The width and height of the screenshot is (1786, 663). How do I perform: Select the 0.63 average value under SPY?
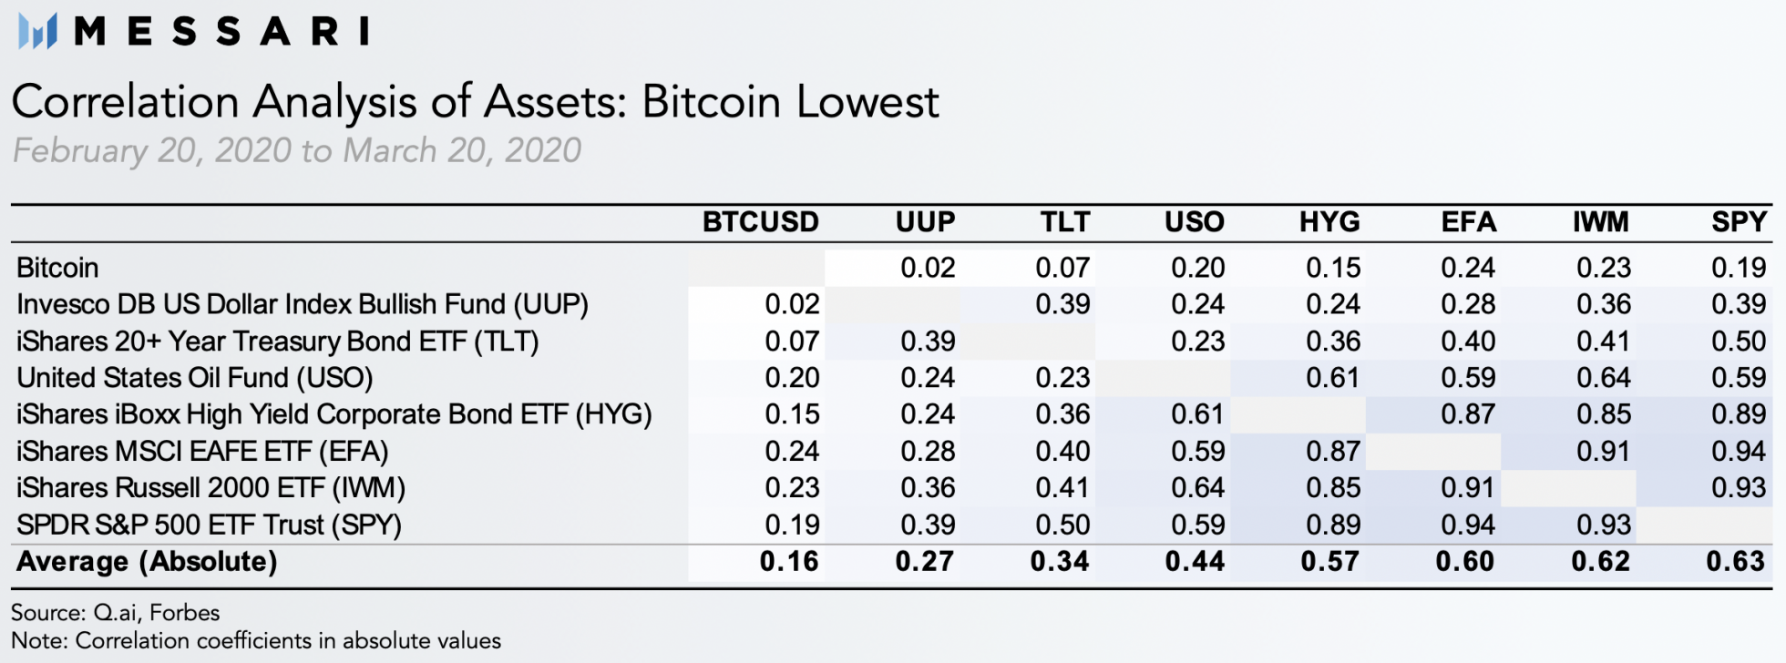[1735, 562]
